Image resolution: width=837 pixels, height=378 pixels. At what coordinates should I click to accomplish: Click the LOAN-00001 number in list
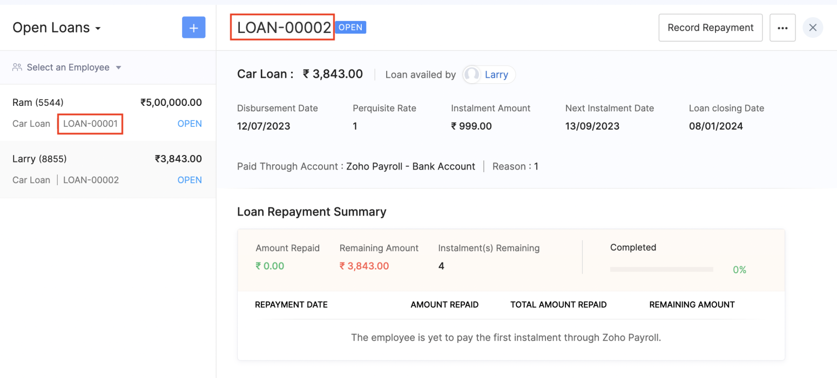click(90, 124)
